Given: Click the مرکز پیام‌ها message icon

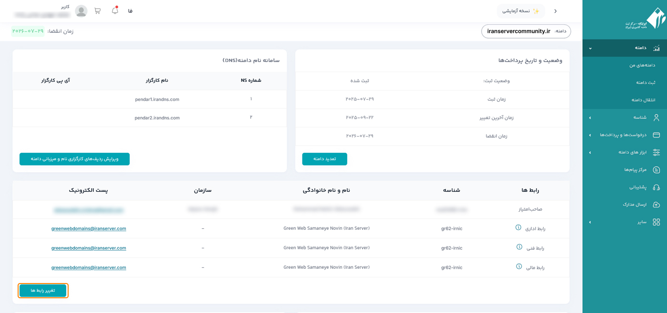Looking at the screenshot, I should pyautogui.click(x=656, y=170).
